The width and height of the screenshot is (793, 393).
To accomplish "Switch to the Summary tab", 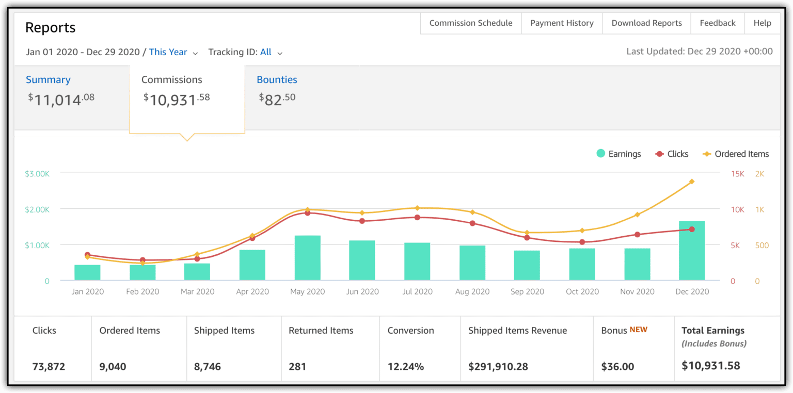I will [x=48, y=79].
